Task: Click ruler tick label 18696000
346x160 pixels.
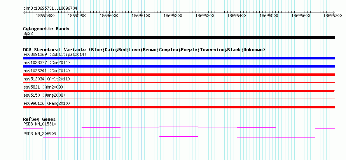Action: click(109, 16)
